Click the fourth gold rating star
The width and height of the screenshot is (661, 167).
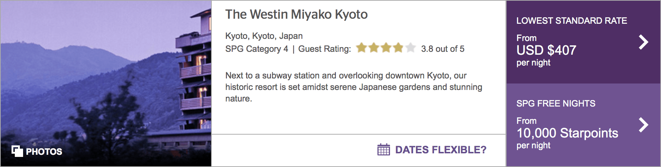coord(398,48)
